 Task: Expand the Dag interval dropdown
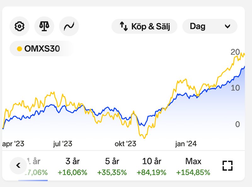(x=209, y=26)
